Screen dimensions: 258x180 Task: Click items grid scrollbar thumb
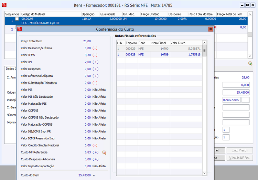point(250,34)
